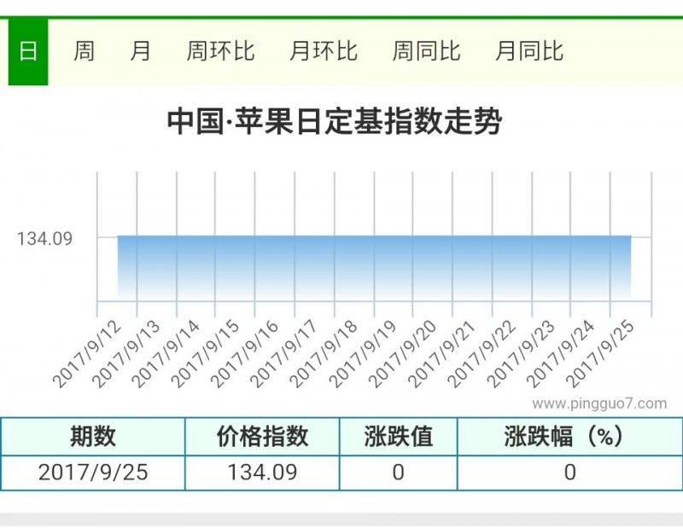Click the 2017/9/18 x-axis date label
Image resolution: width=683 pixels, height=528 pixels.
tap(324, 354)
